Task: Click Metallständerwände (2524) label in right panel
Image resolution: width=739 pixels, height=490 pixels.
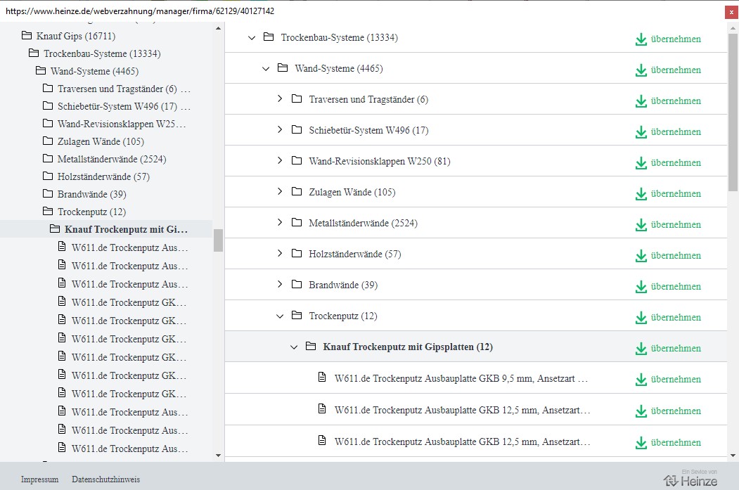Action: pos(364,224)
